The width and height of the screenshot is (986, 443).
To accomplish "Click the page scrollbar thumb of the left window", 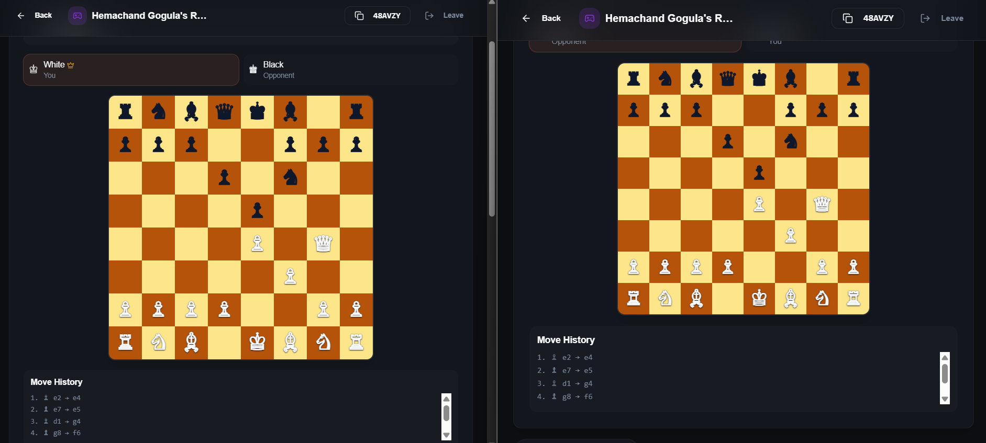I will 492,129.
